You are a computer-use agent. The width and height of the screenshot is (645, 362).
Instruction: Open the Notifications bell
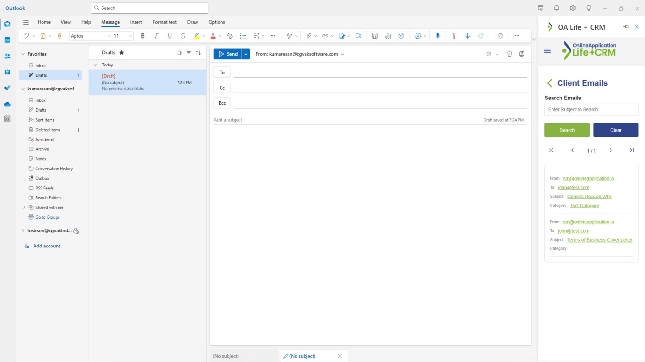point(557,8)
